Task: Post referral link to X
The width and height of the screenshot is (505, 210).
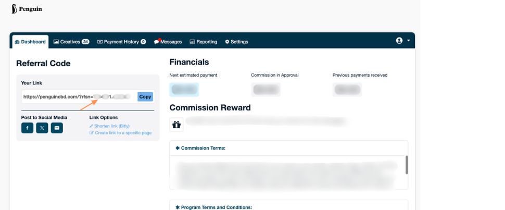Action: pyautogui.click(x=42, y=127)
